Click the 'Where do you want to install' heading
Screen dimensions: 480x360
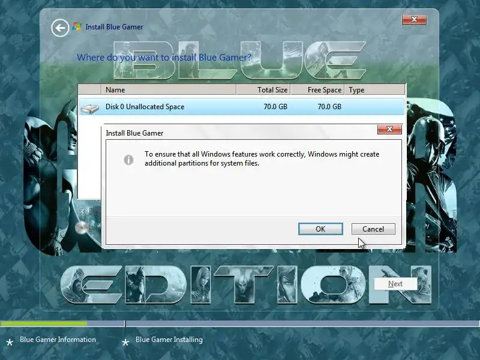(164, 57)
